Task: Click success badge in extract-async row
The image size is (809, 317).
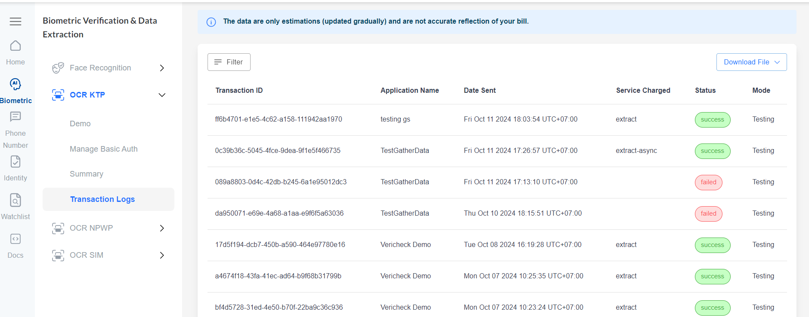Action: 713,151
